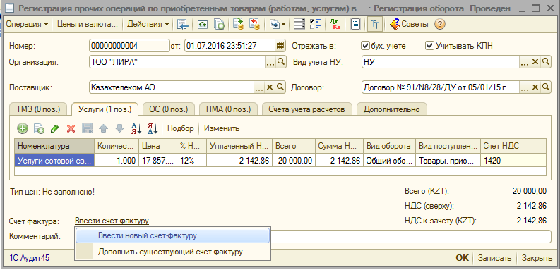The image size is (560, 270).
Task: Sort rows ascending with A-Я icon
Action: click(x=136, y=128)
